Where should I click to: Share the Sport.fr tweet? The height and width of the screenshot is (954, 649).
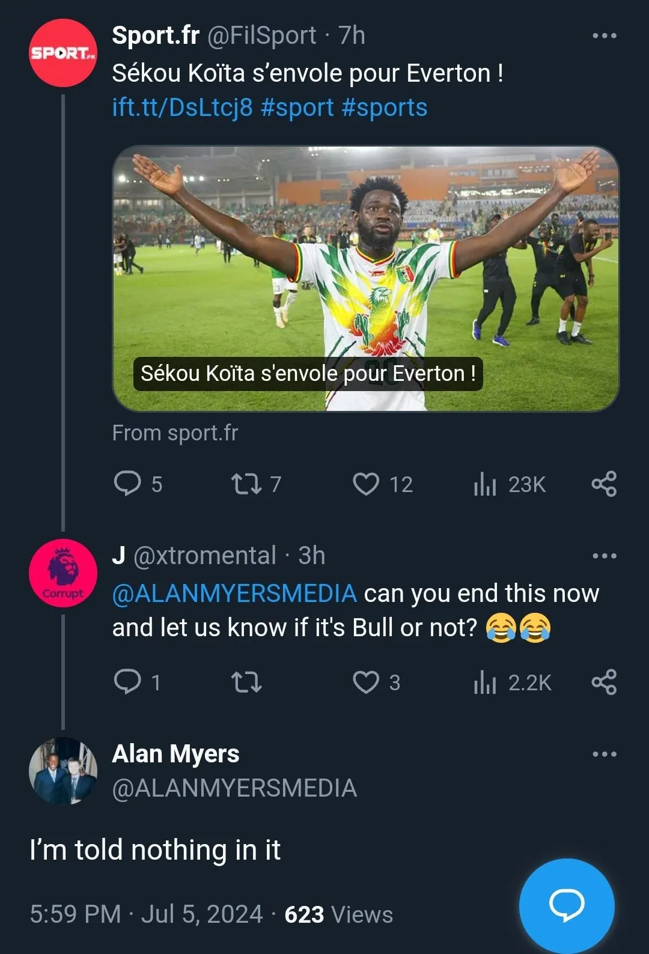tap(604, 484)
